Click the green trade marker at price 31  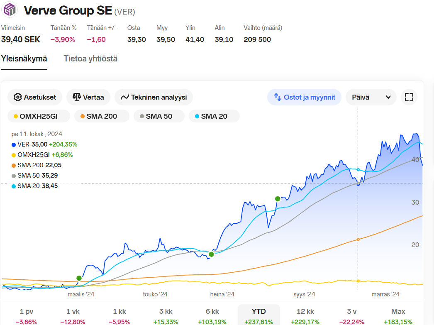[278, 199]
